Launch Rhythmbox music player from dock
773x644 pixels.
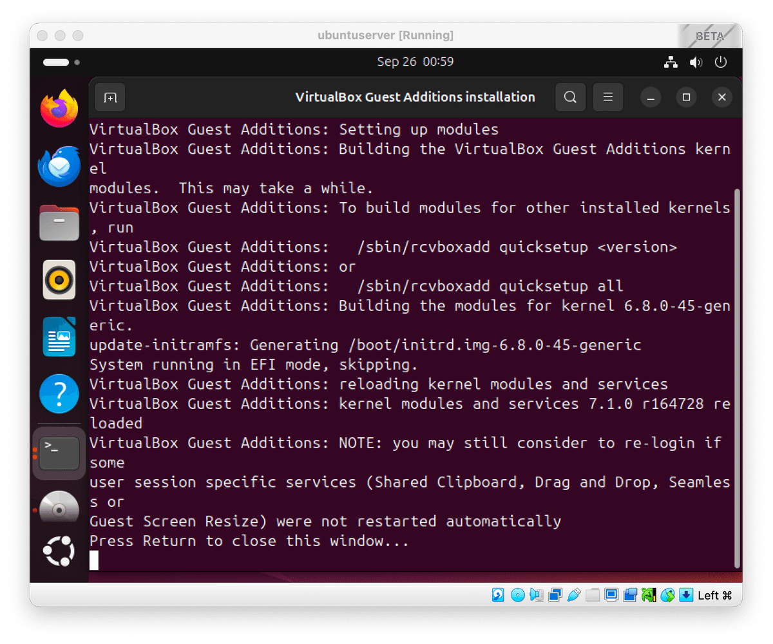(x=59, y=279)
